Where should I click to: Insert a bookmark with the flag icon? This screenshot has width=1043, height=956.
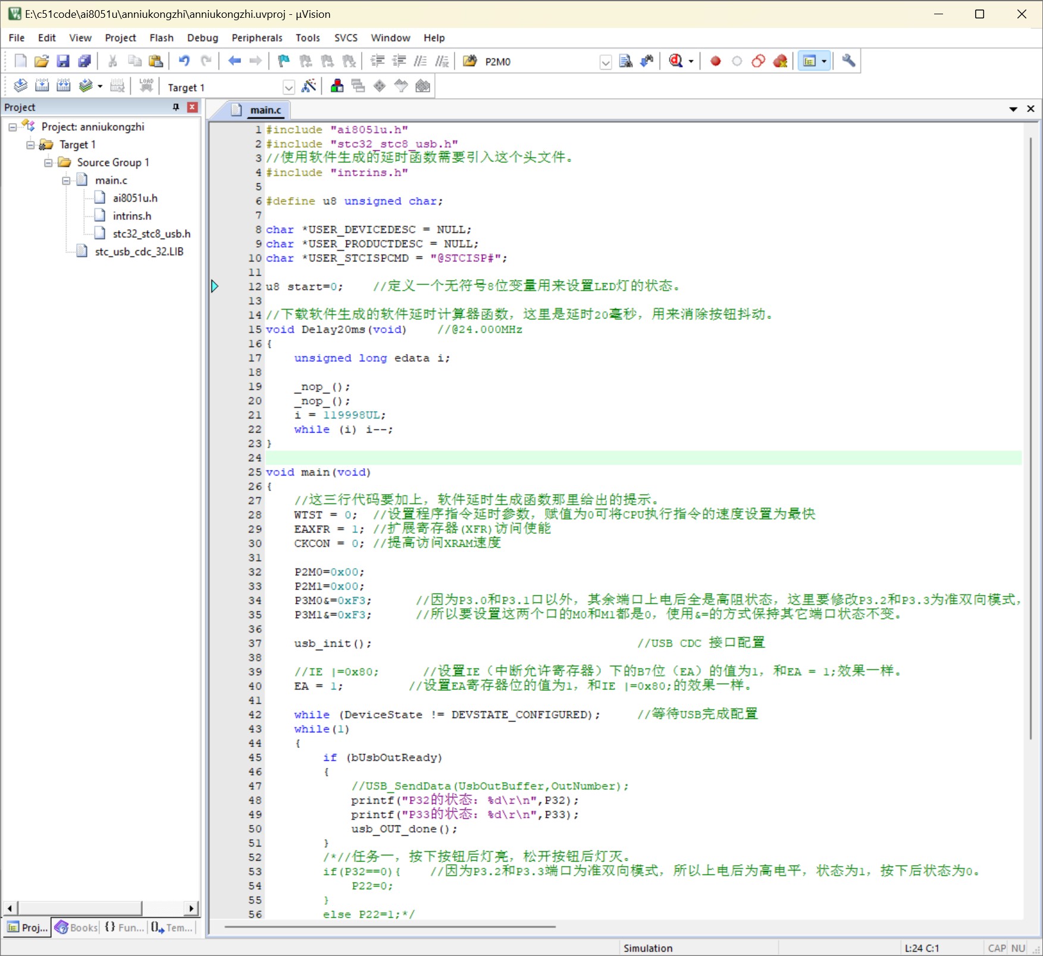coord(284,61)
